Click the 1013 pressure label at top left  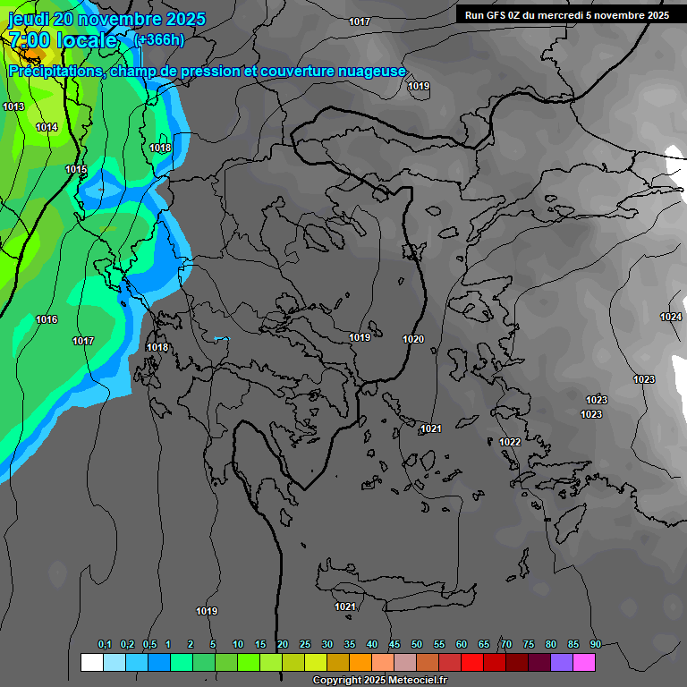pyautogui.click(x=13, y=106)
